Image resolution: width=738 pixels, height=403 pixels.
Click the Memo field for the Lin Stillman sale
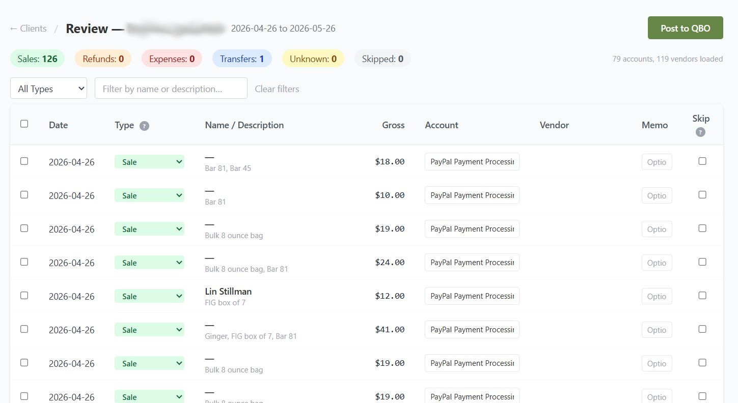pos(657,296)
